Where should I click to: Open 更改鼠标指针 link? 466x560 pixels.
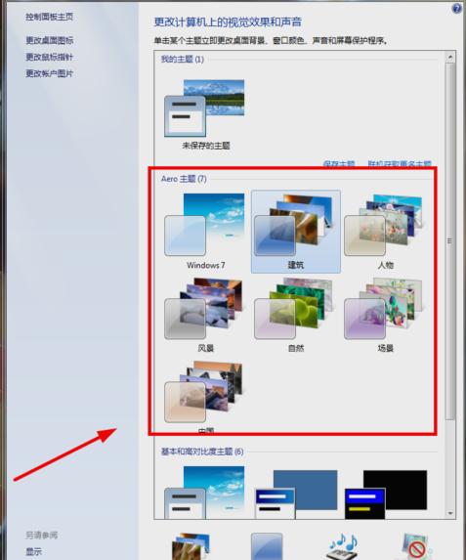[x=49, y=57]
